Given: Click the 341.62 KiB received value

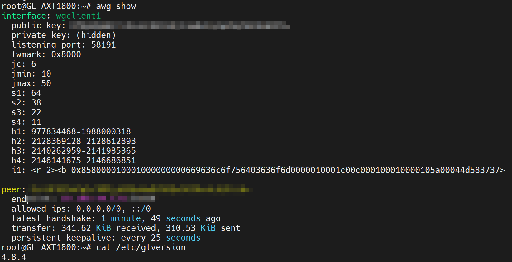Looking at the screenshot, I should point(86,228).
